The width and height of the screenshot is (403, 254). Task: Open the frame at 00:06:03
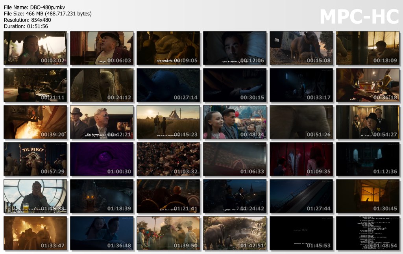[x=102, y=48]
